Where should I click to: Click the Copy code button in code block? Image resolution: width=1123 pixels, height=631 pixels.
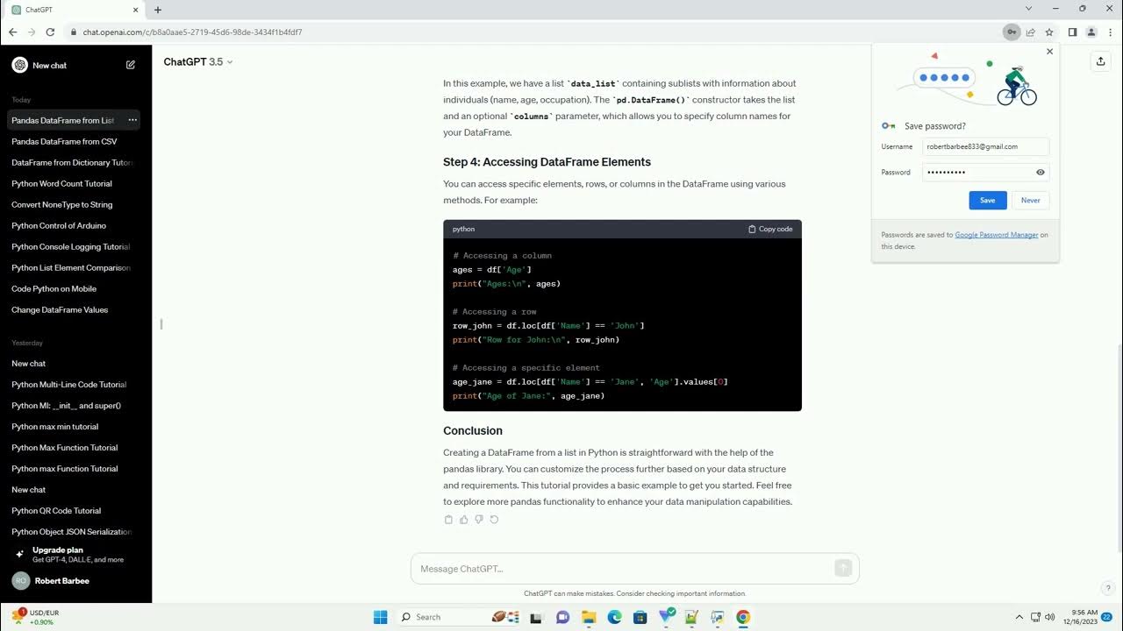pyautogui.click(x=770, y=229)
